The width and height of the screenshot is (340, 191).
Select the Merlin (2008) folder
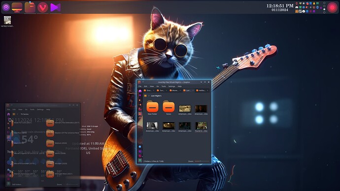[56, 153]
